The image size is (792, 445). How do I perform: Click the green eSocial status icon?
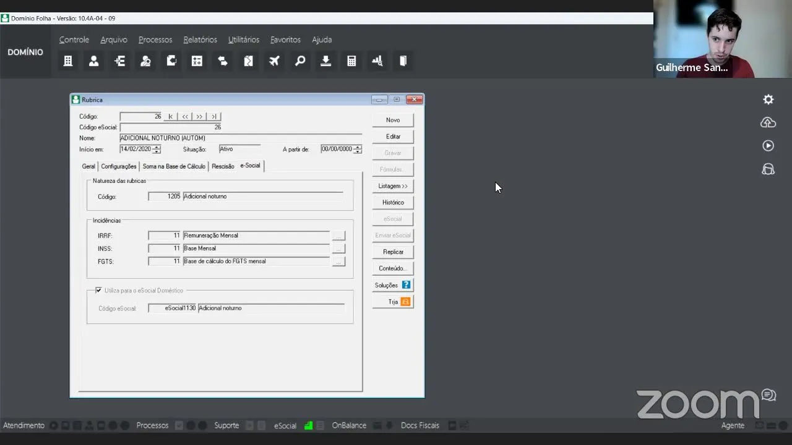click(x=308, y=425)
